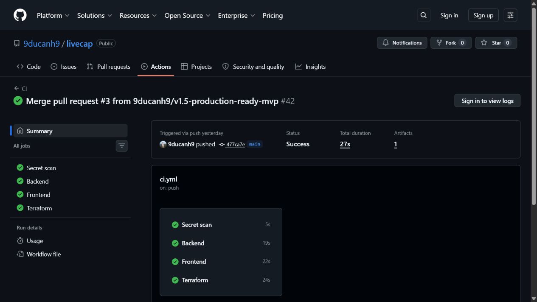Image resolution: width=537 pixels, height=302 pixels.
Task: Click the commit icon before 477ca7e
Action: [x=222, y=145]
